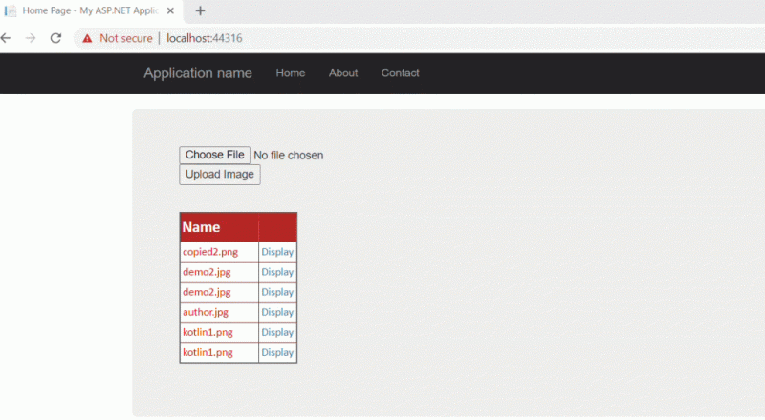Select the author.jpg file name
765x420 pixels.
pyautogui.click(x=206, y=312)
